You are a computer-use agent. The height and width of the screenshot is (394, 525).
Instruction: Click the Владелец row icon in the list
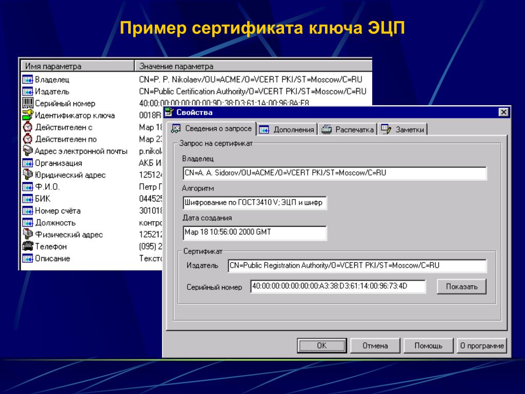coord(28,80)
